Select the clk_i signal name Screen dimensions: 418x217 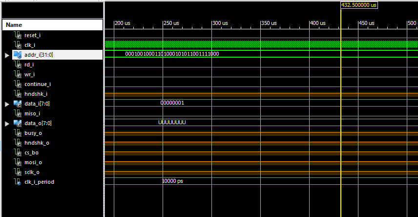30,45
